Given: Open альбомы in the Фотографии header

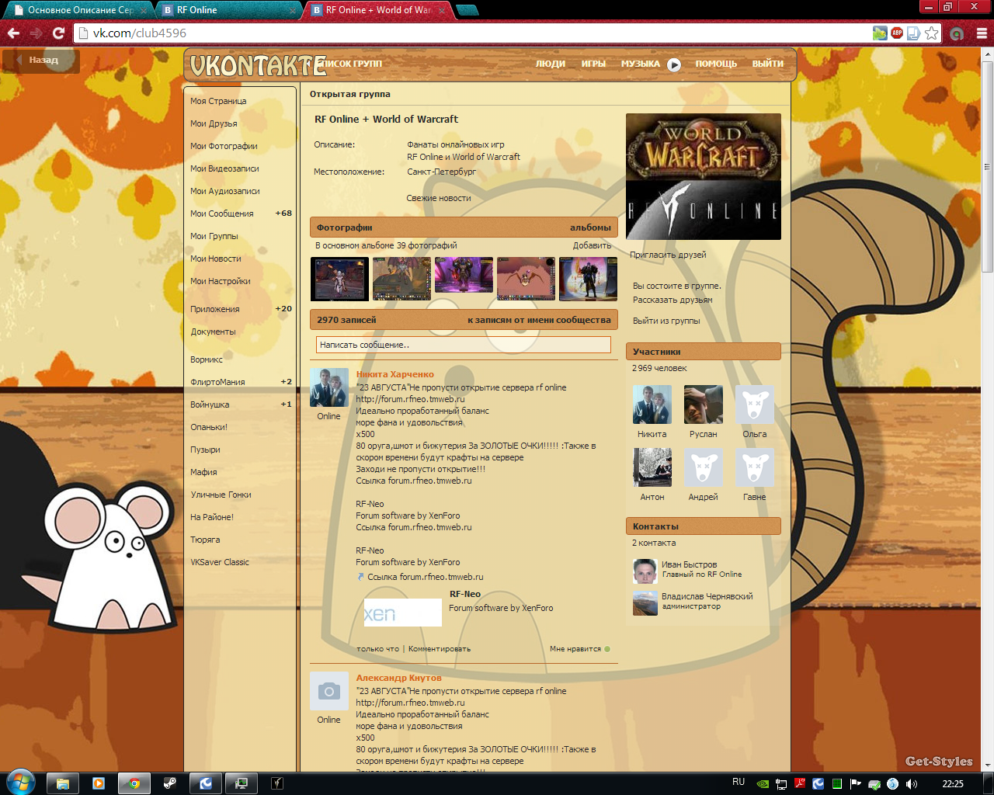Looking at the screenshot, I should [590, 227].
